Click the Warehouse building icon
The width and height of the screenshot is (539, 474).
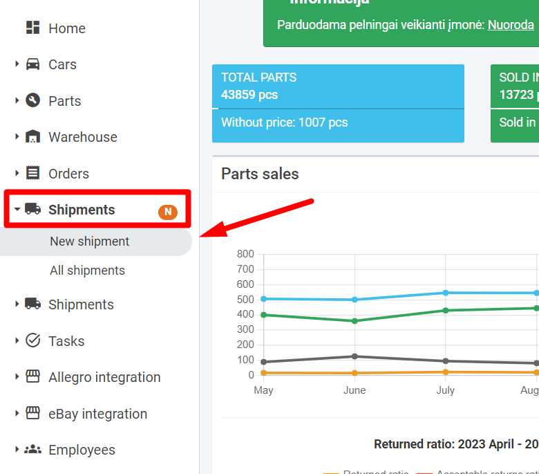click(32, 137)
